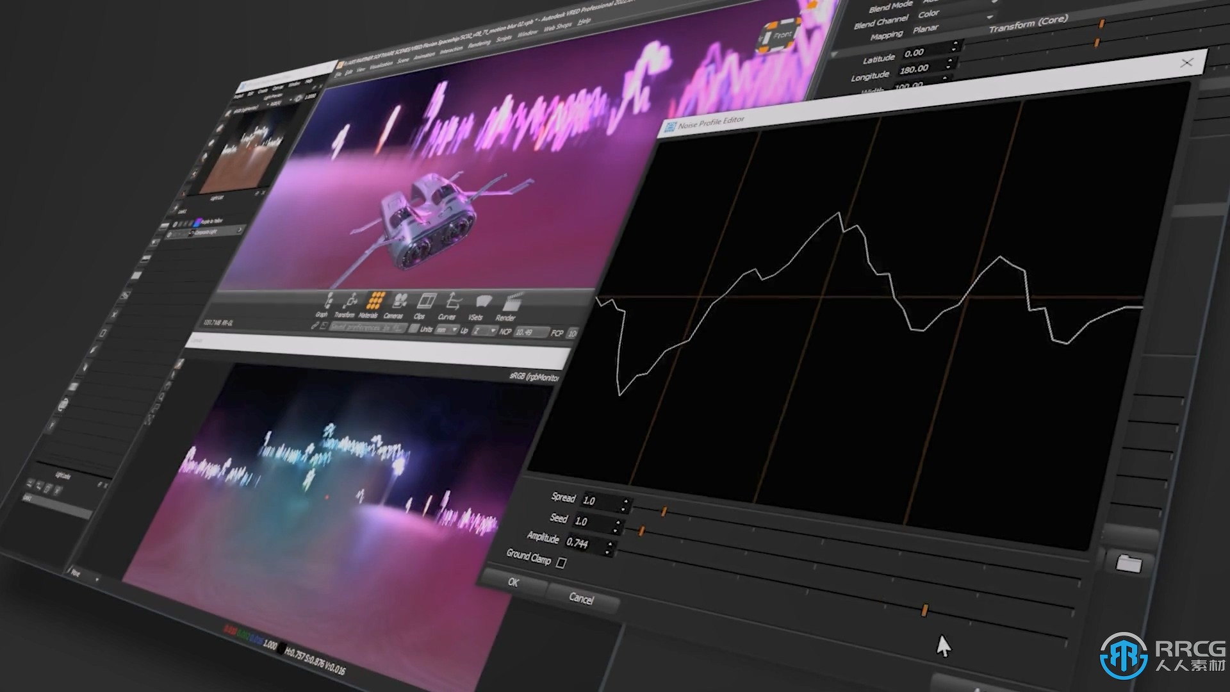The height and width of the screenshot is (692, 1230).
Task: Adjust the Spread slider handle
Action: tap(664, 511)
